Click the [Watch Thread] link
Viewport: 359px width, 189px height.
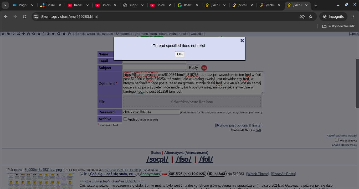(x=258, y=174)
